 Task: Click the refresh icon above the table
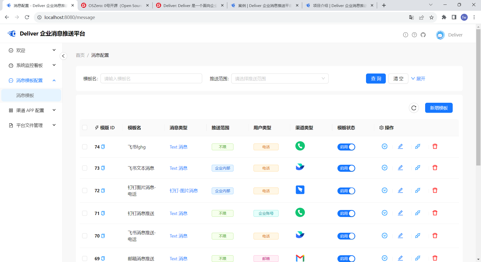pyautogui.click(x=414, y=108)
